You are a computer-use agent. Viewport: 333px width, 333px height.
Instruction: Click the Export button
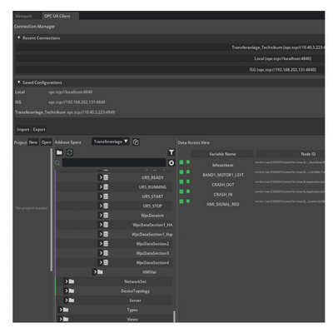pyautogui.click(x=39, y=130)
